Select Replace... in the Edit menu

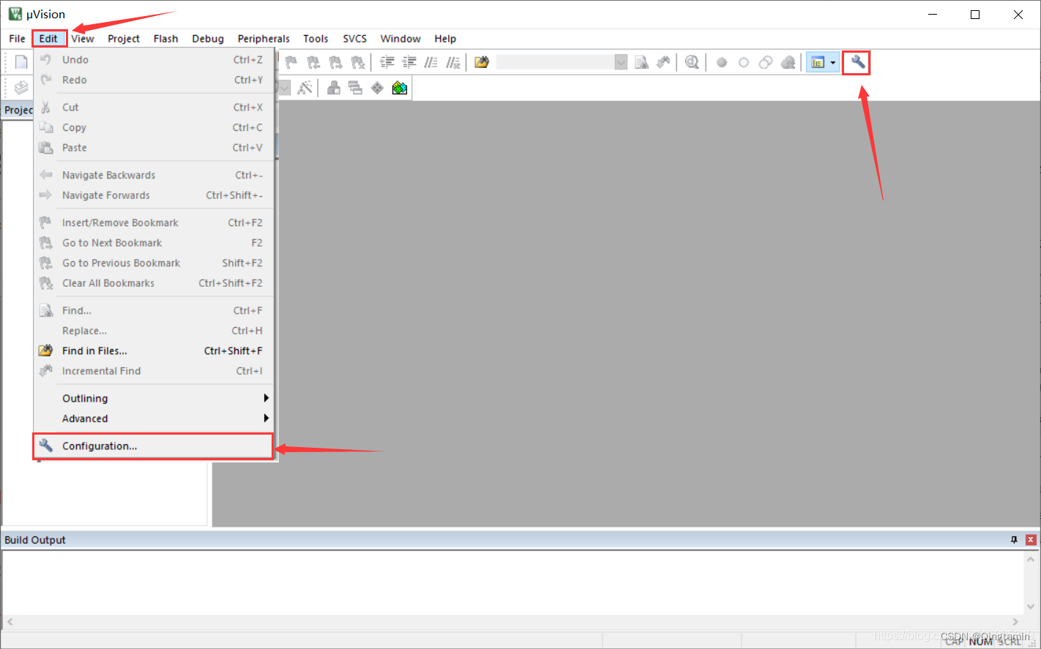154,331
